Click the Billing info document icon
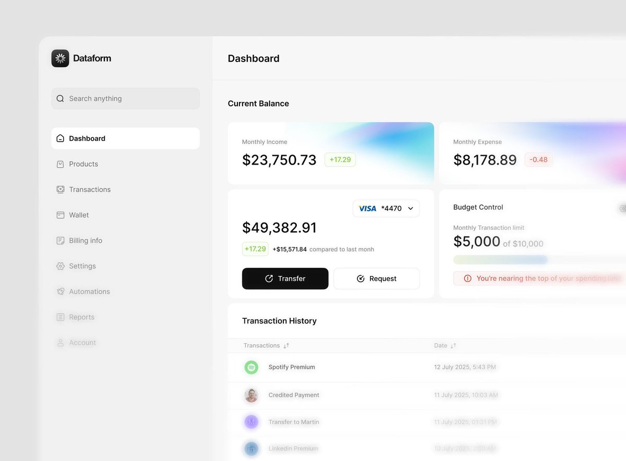The width and height of the screenshot is (626, 461). pos(60,241)
